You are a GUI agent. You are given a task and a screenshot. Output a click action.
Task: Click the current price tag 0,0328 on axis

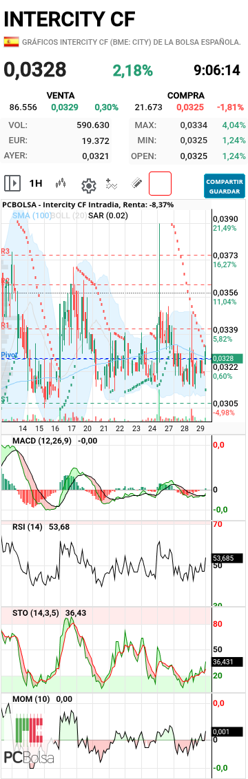coord(227,358)
